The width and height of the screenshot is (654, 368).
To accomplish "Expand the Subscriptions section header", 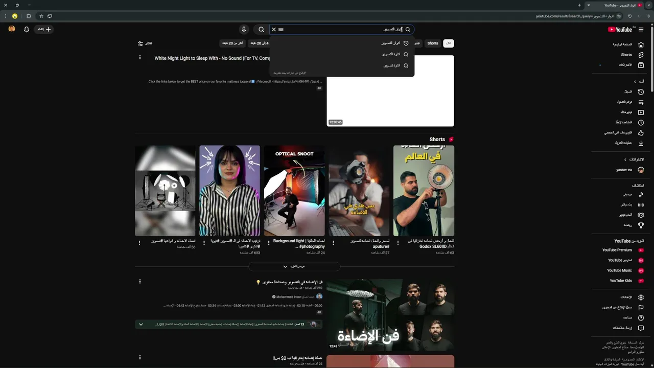I will (634, 159).
